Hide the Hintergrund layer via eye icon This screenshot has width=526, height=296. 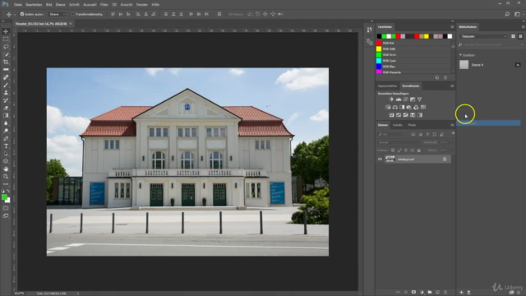[380, 159]
